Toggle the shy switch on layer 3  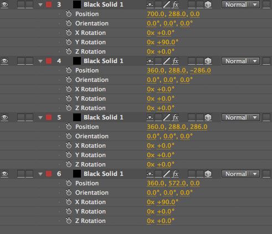point(150,4)
